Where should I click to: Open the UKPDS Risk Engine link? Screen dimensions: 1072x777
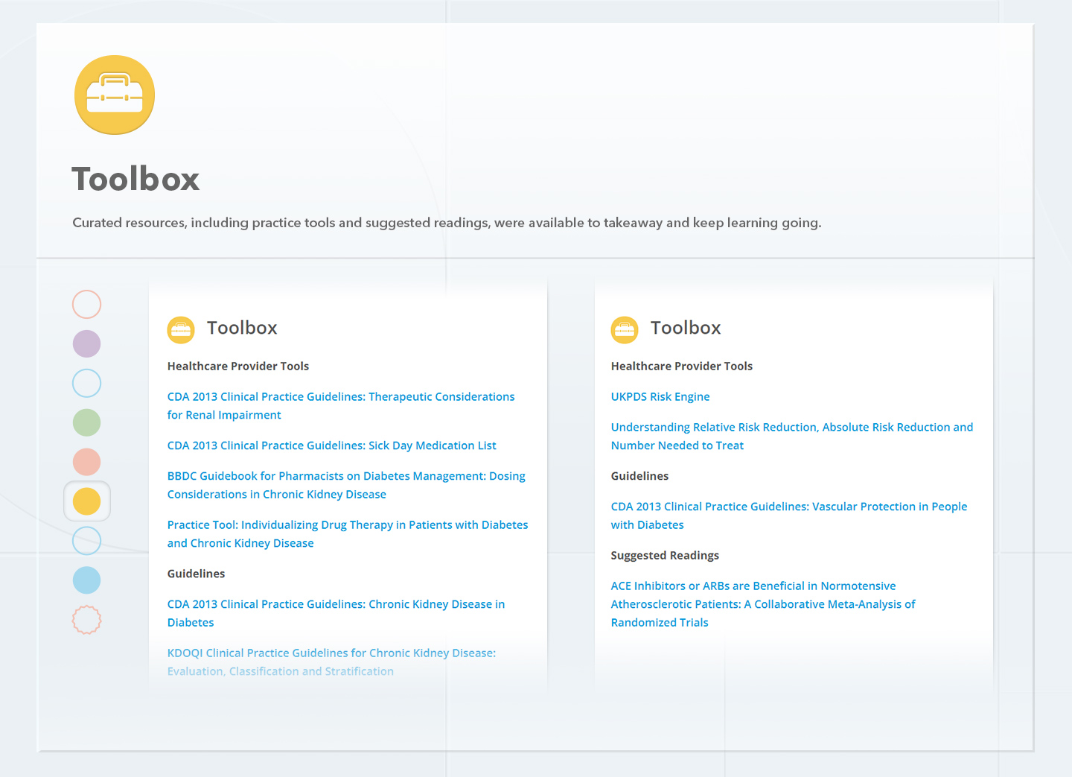660,397
